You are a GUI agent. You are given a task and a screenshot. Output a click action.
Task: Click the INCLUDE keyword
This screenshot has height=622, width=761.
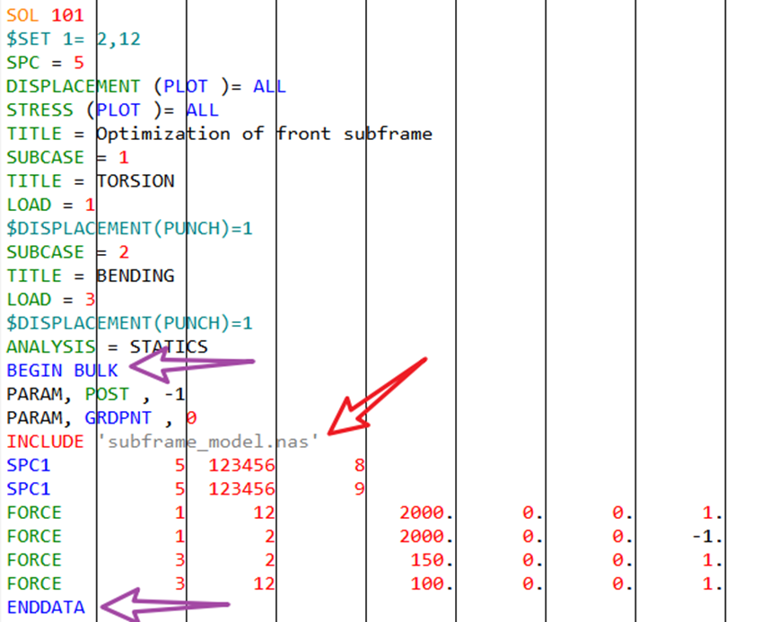click(45, 442)
